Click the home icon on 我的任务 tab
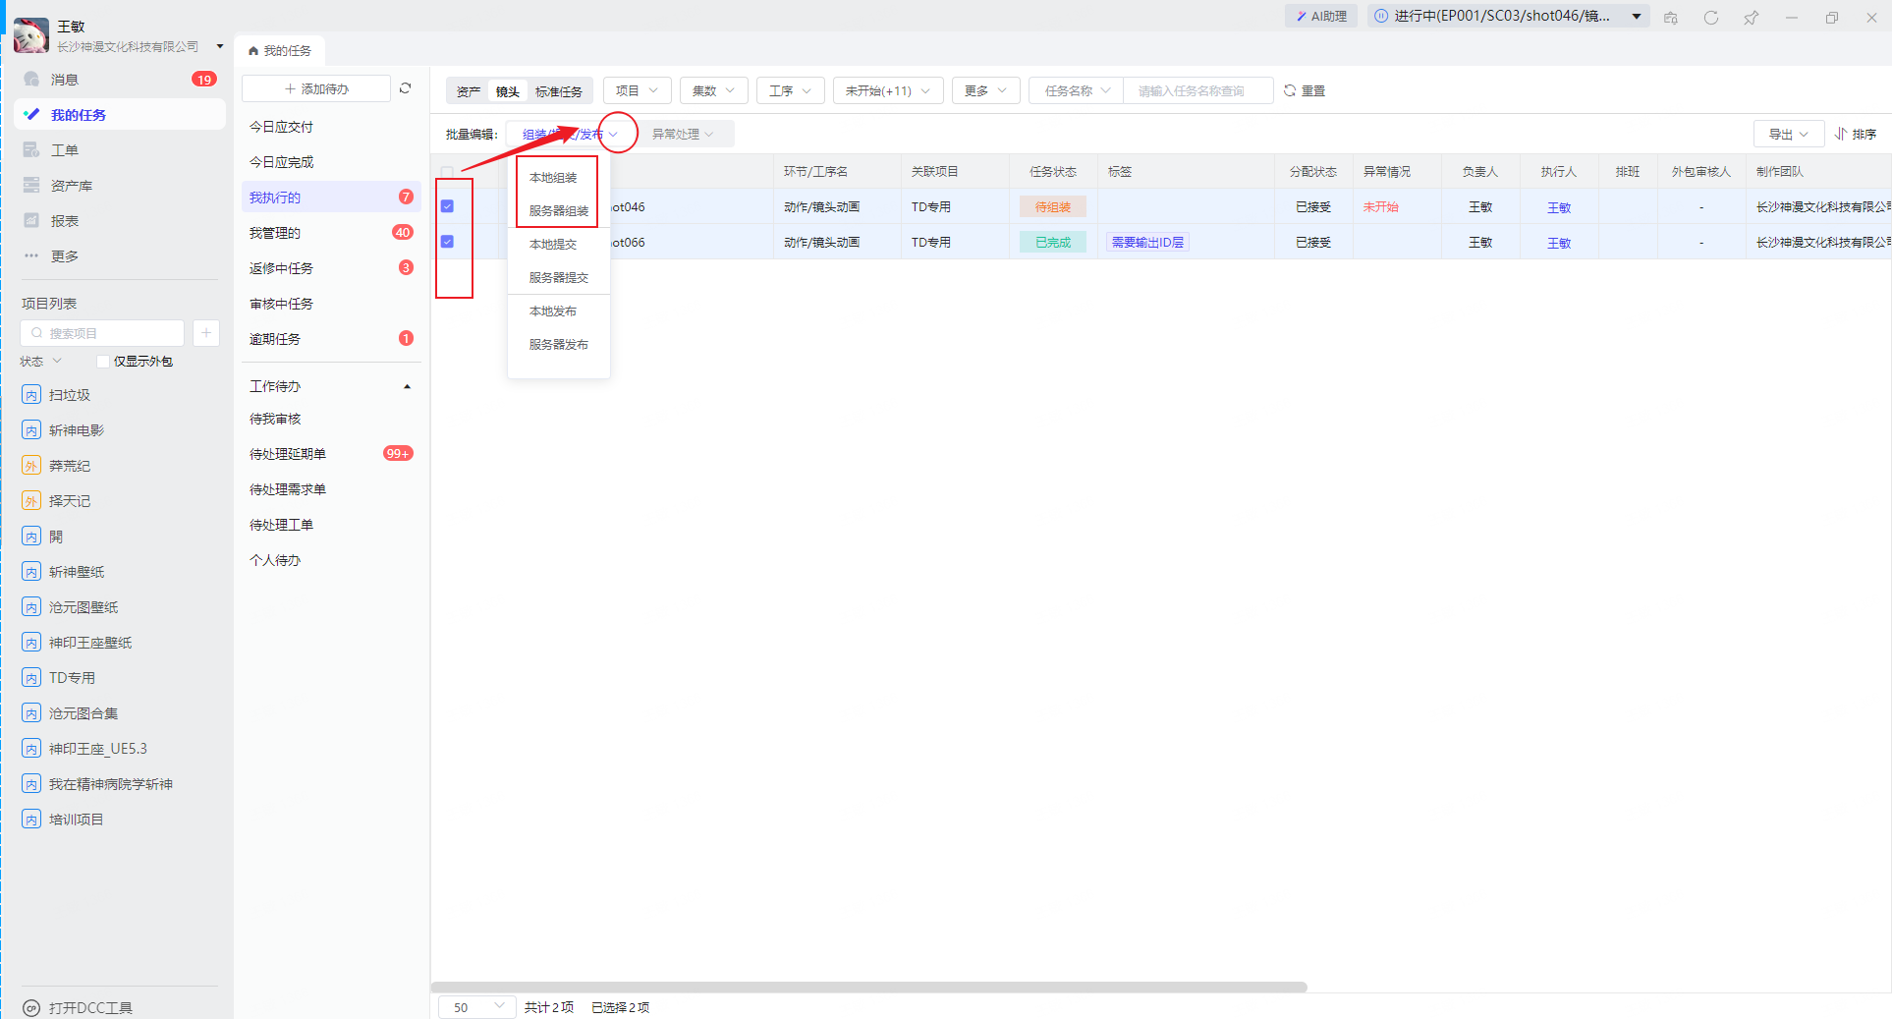 coord(253,51)
